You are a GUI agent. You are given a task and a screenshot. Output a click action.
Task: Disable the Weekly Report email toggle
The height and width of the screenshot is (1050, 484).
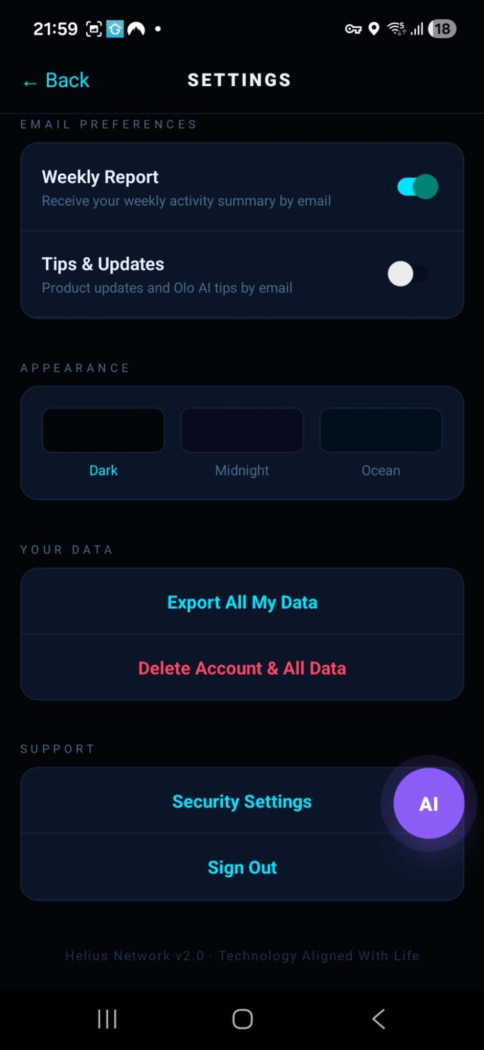(417, 187)
